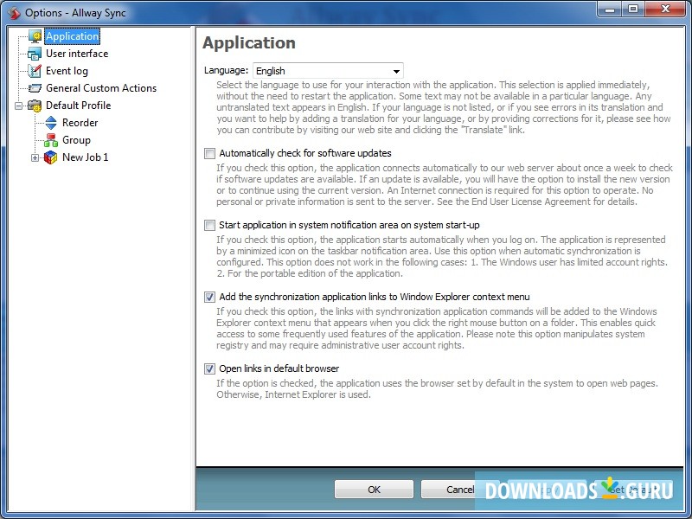The width and height of the screenshot is (692, 519).
Task: Click the User interface windows icon
Action: pyautogui.click(x=35, y=54)
